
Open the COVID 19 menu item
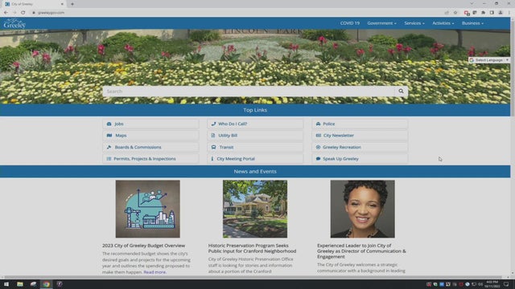[350, 23]
